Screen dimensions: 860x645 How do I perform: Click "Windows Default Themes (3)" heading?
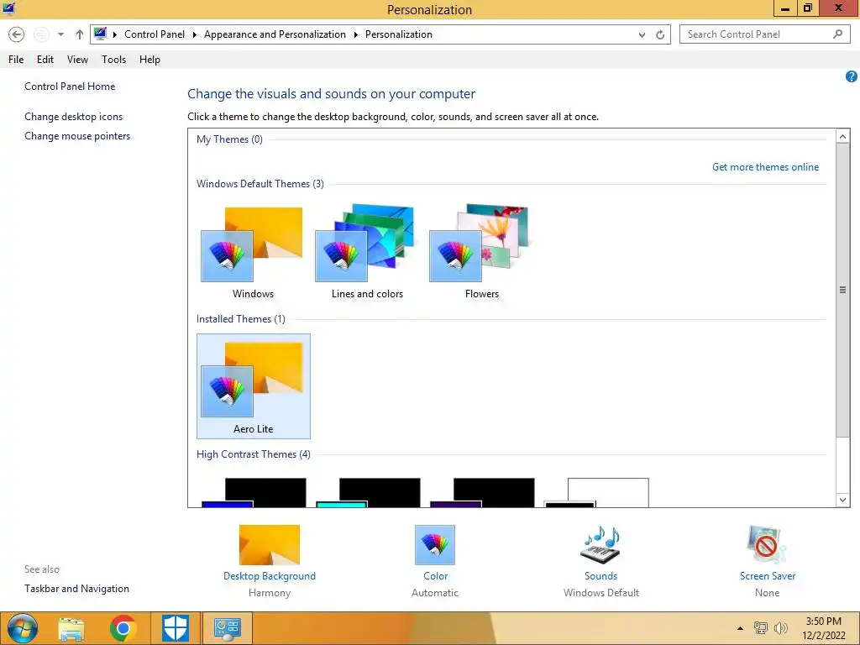[x=260, y=184]
